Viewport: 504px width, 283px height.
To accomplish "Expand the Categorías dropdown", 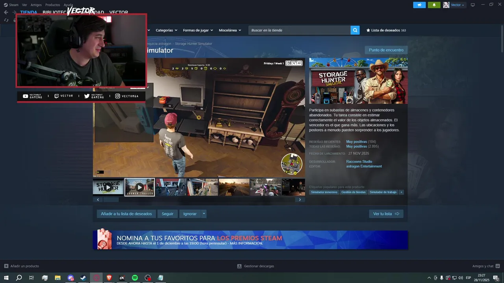I will (x=166, y=30).
